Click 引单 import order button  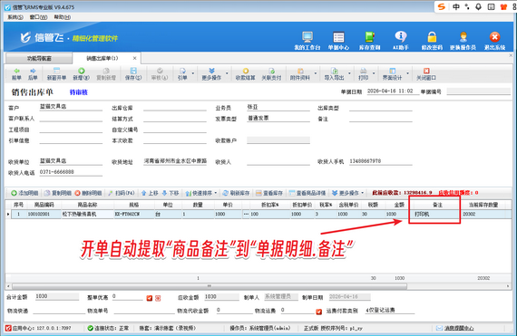(x=182, y=74)
